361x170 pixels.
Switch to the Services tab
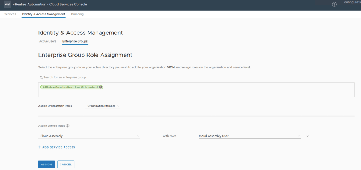click(x=10, y=14)
